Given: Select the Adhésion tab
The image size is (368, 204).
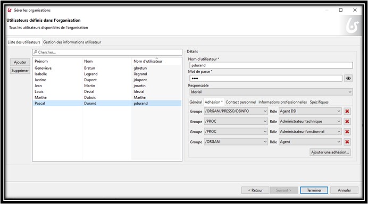Looking at the screenshot, I should [x=214, y=102].
